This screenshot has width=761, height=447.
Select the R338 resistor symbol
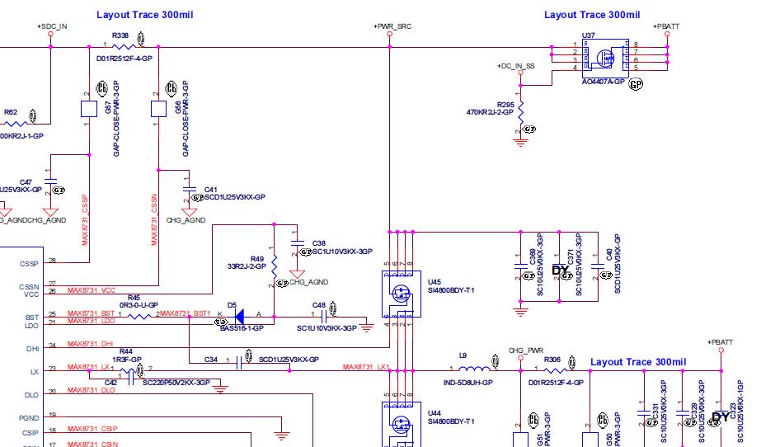120,48
